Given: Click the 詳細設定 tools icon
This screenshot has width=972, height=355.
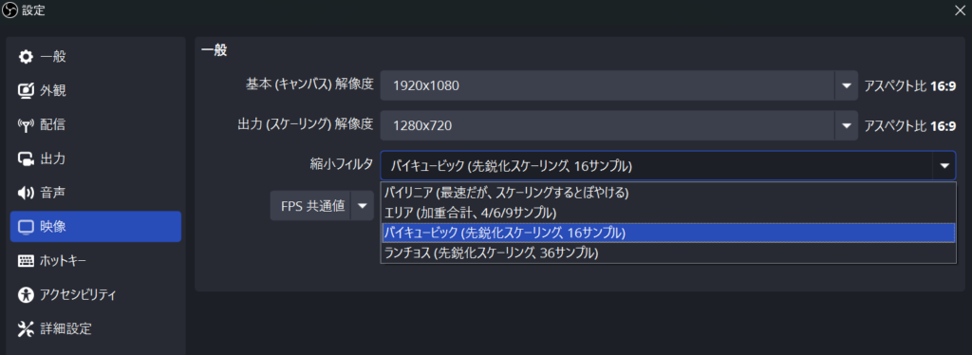Looking at the screenshot, I should pos(26,329).
